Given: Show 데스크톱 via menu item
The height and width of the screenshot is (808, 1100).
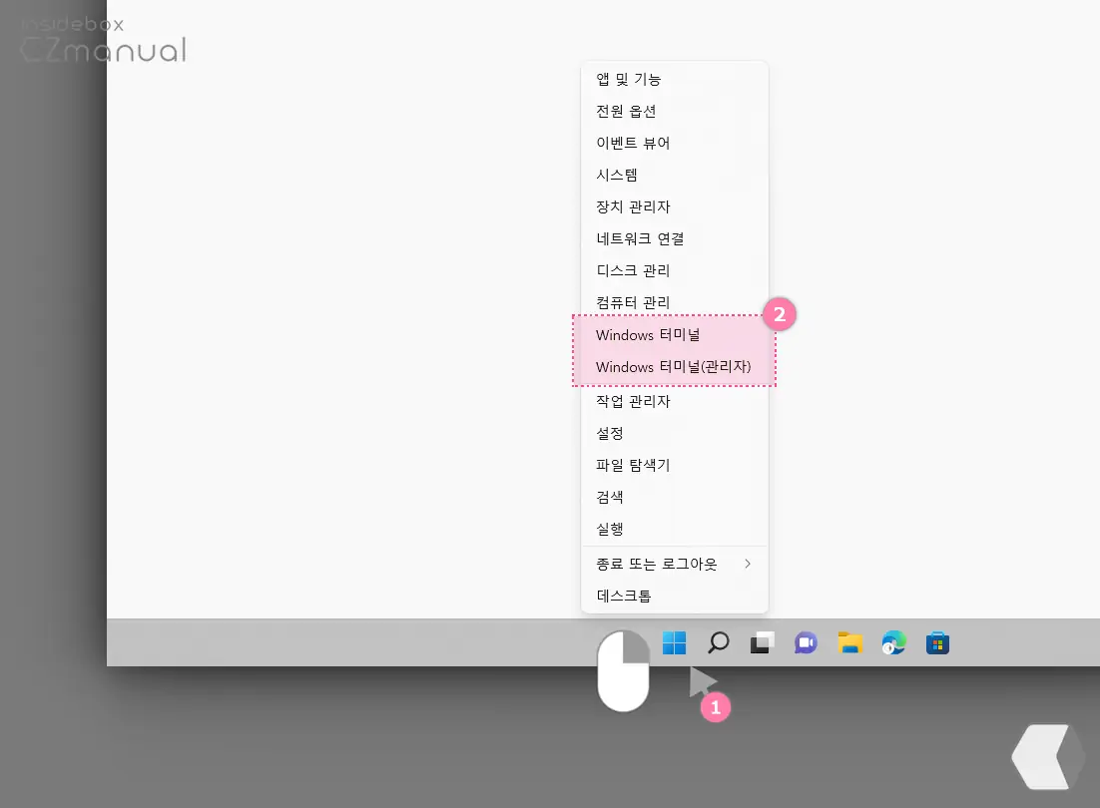Looking at the screenshot, I should (675, 596).
